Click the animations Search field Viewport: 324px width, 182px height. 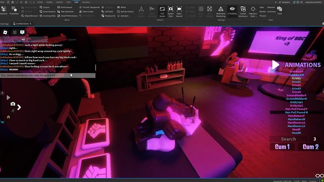pos(288,139)
